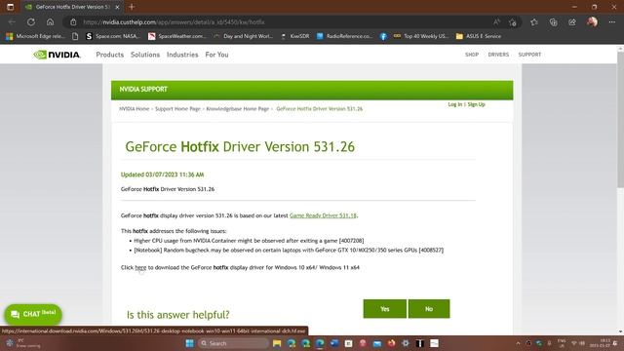The image size is (624, 351).
Task: Open the weather widget on taskbar
Action: tap(23, 343)
